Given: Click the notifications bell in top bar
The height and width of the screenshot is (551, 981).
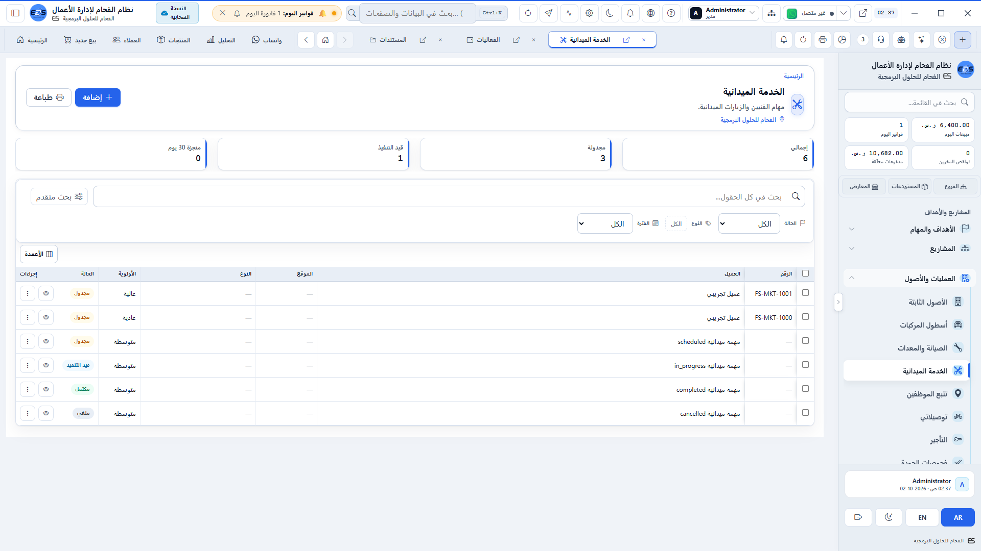Looking at the screenshot, I should click(630, 13).
